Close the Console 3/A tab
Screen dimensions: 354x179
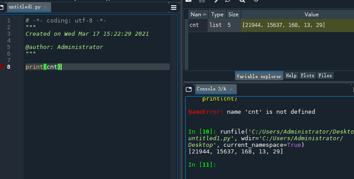(231, 89)
